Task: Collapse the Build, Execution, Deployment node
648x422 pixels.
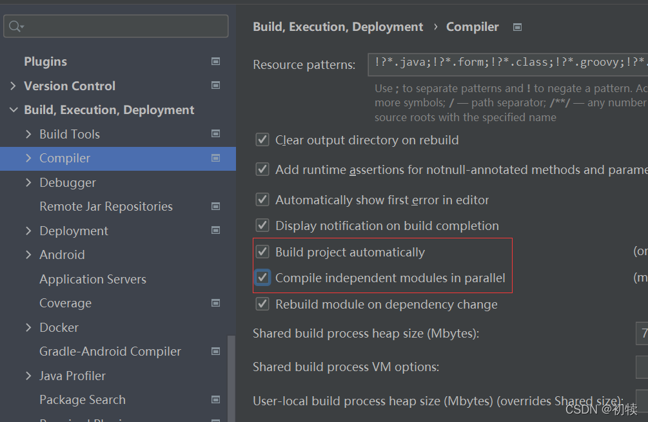Action: point(14,110)
